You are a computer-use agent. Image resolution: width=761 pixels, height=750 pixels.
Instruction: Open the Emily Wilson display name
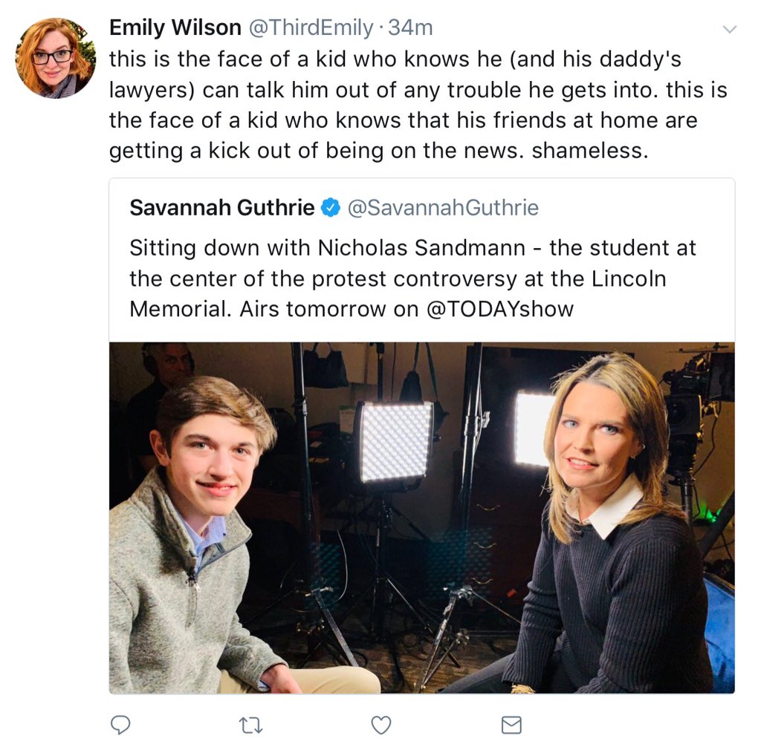coord(175,28)
